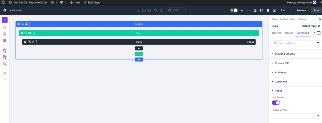The height and width of the screenshot is (123, 322).
Task: Click Edit Page in the admin bar
Action: [x=92, y=3]
